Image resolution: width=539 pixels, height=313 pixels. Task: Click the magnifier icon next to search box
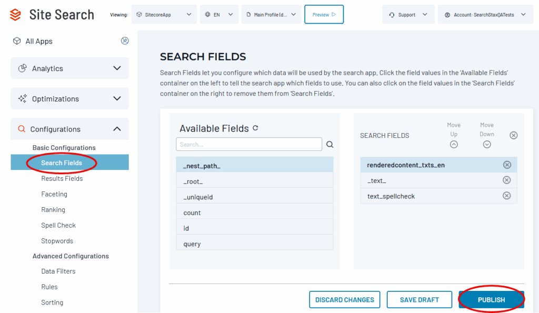(330, 145)
